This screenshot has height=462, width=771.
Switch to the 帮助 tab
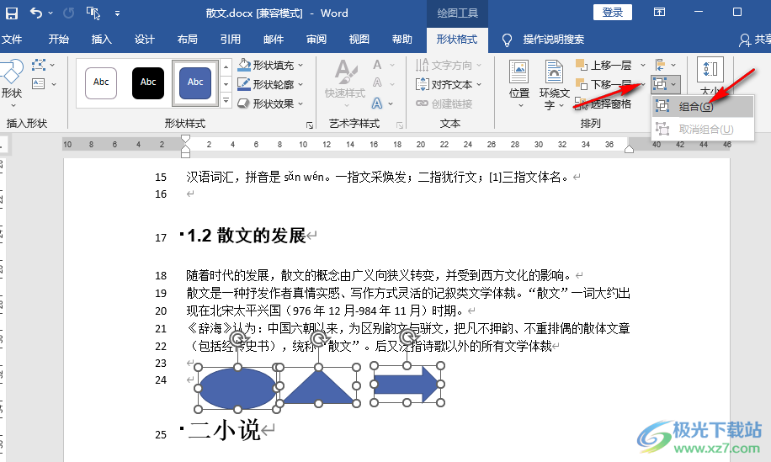pyautogui.click(x=401, y=40)
